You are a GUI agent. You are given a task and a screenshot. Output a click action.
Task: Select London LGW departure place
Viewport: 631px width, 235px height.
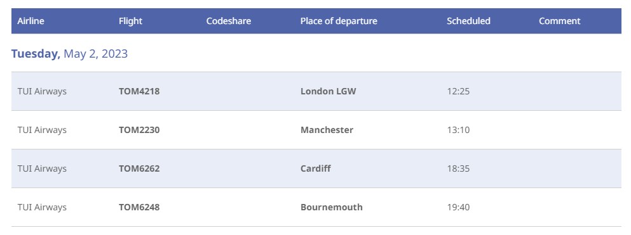[329, 91]
